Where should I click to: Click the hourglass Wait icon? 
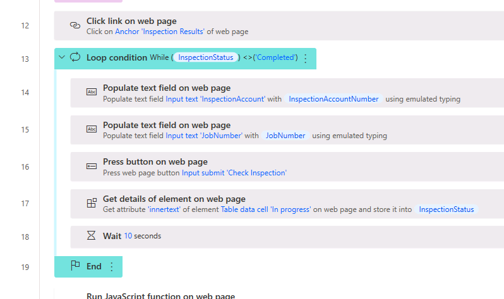pos(92,236)
